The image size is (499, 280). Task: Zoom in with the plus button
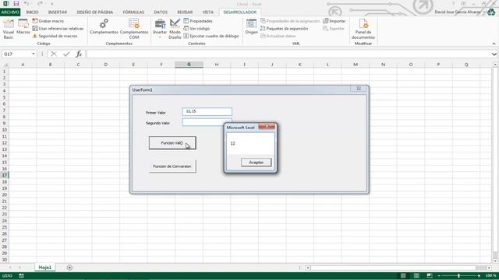[x=479, y=276]
